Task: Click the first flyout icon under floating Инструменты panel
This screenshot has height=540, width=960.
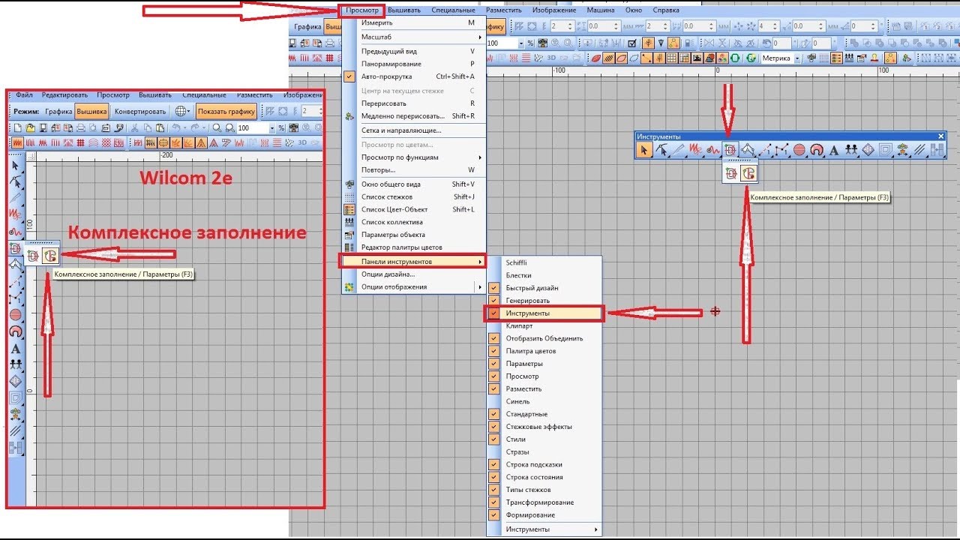Action: point(730,173)
